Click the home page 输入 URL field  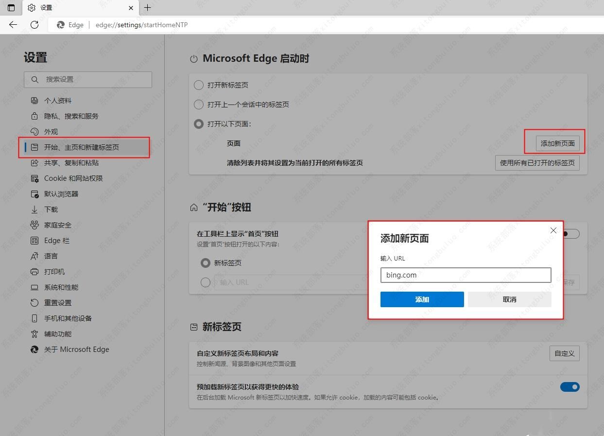tap(292, 282)
